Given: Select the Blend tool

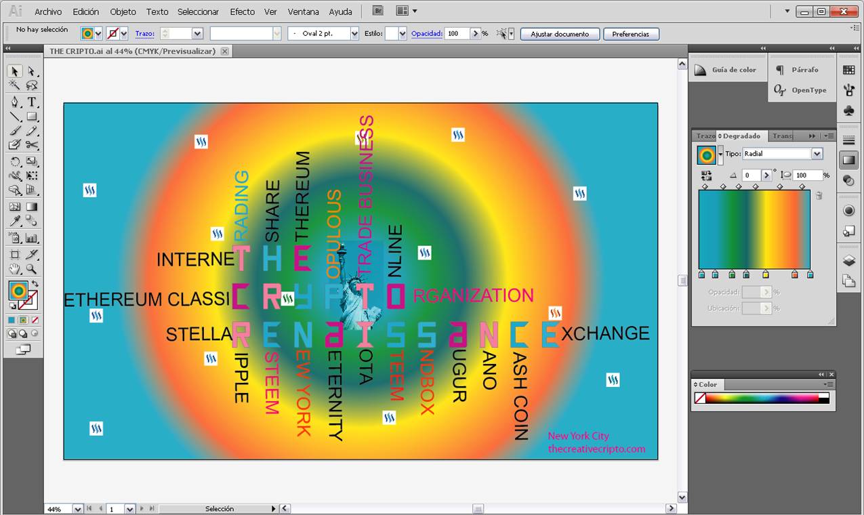Looking at the screenshot, I should pos(31,222).
